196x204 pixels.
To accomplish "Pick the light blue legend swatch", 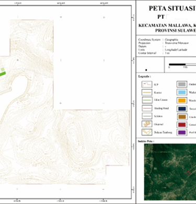I will (182, 92).
